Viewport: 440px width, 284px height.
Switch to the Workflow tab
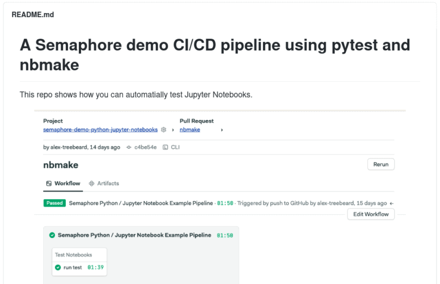[x=67, y=183]
